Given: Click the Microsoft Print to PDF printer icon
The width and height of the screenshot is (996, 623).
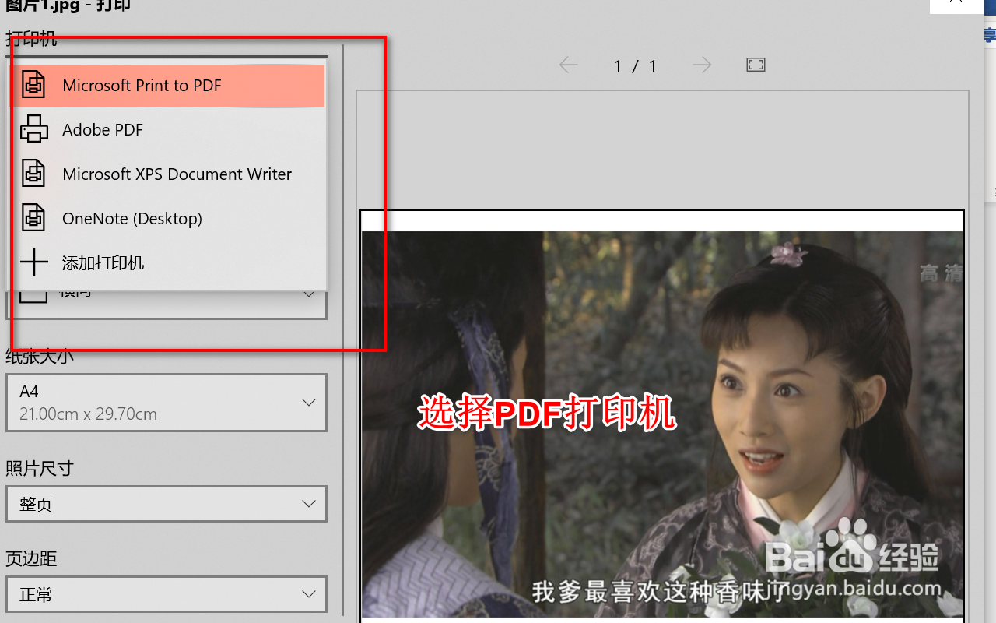Looking at the screenshot, I should coord(33,85).
